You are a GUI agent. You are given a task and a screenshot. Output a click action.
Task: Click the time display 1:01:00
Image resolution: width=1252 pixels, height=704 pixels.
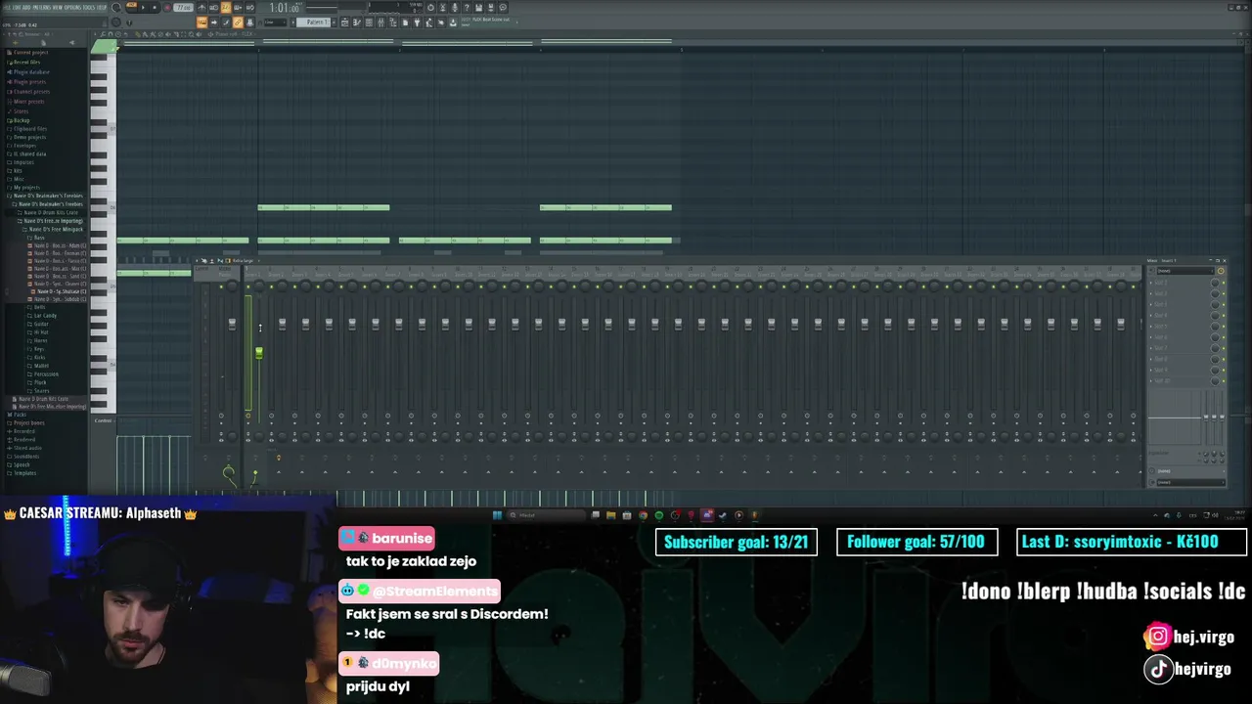pos(284,8)
